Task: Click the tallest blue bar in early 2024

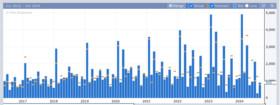Action: pos(242,56)
